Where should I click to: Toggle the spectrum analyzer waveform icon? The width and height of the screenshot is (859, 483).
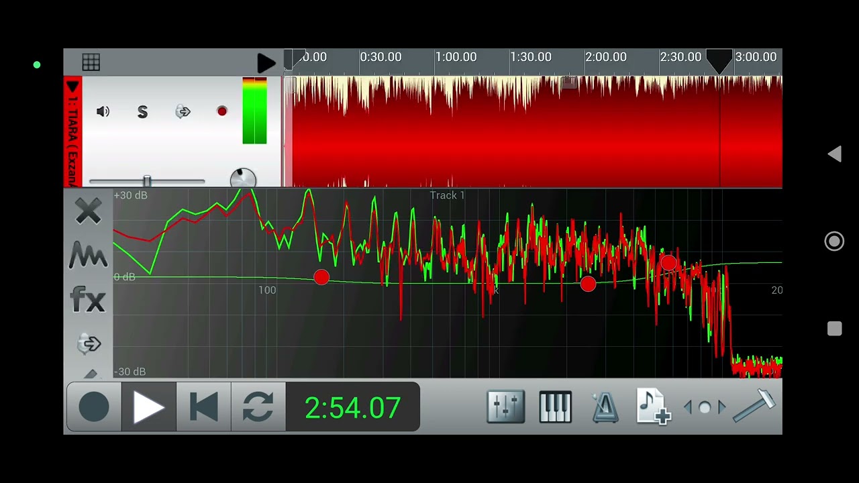coord(88,255)
